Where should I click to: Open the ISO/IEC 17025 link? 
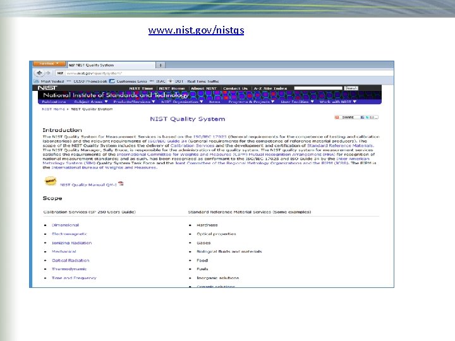[x=210, y=136]
